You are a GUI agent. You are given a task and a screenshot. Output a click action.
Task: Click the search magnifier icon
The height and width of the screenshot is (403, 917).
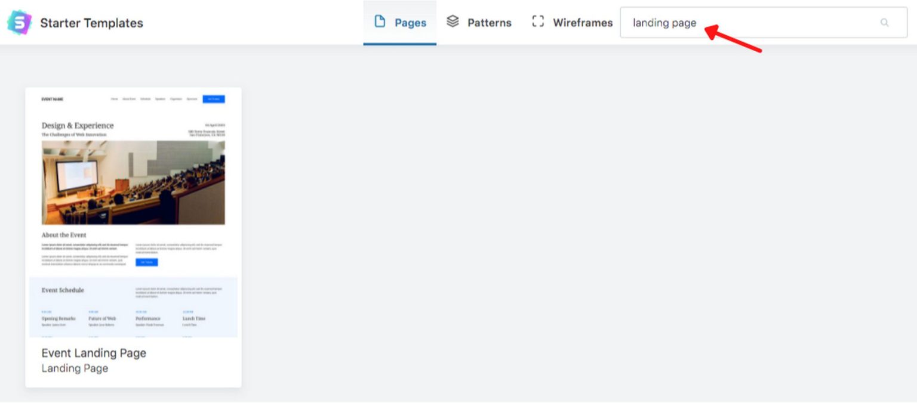(x=884, y=23)
